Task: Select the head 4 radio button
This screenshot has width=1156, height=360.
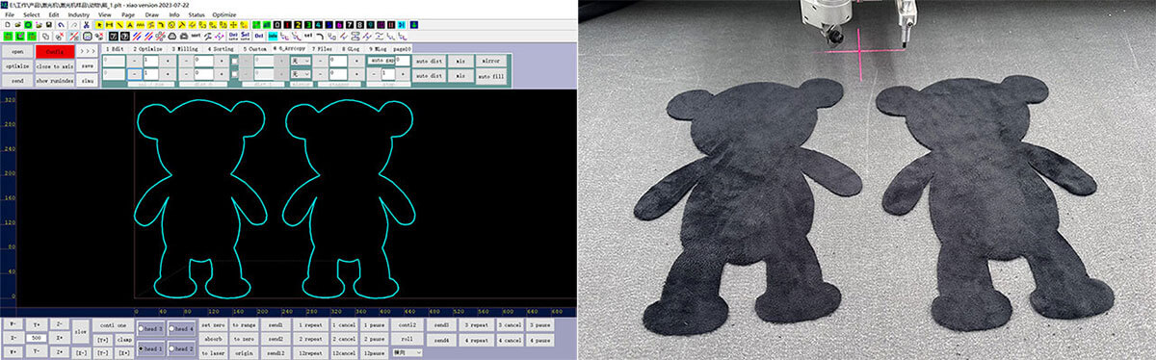Action: [171, 329]
